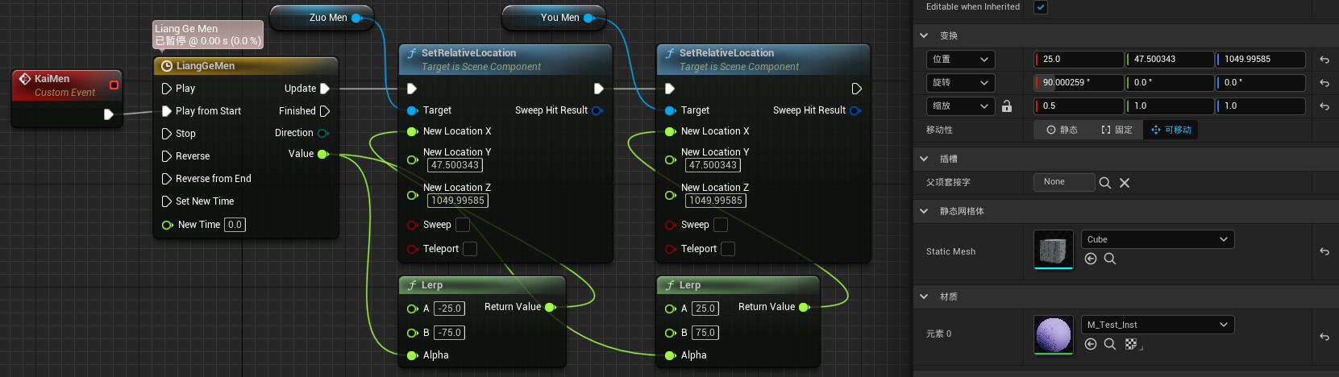The width and height of the screenshot is (1339, 377).
Task: Collapse the 静态网格体 section
Action: [925, 211]
